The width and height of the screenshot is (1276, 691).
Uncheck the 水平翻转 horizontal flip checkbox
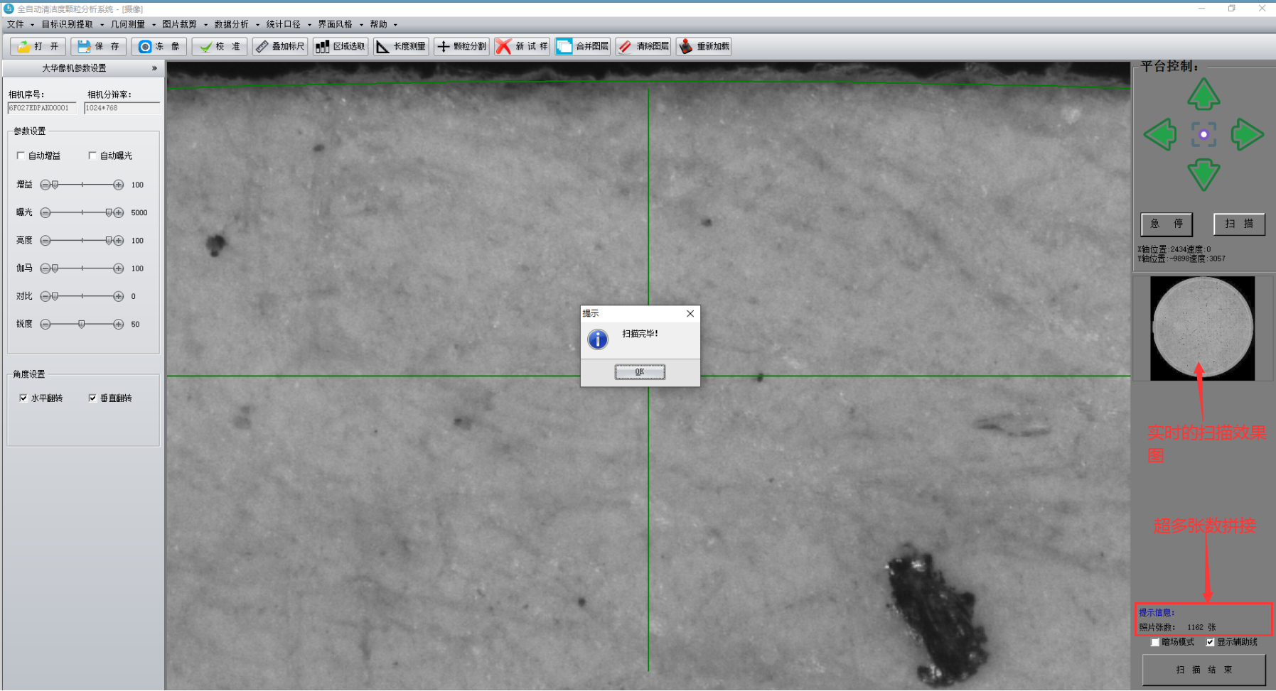(23, 398)
